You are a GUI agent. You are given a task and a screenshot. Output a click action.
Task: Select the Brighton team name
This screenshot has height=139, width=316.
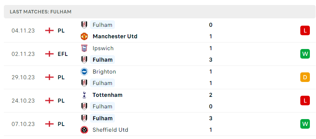pos(104,72)
